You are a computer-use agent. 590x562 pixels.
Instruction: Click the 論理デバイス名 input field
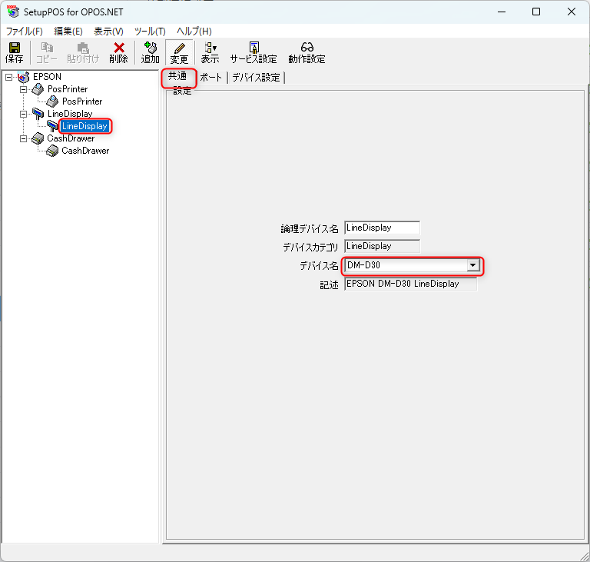382,228
